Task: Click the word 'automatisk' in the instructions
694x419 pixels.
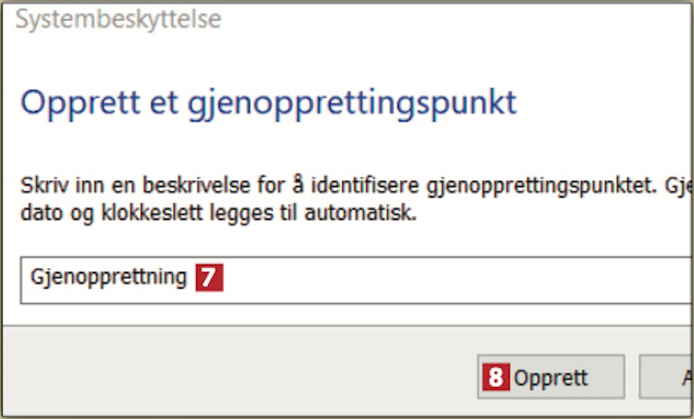Action: pos(360,213)
